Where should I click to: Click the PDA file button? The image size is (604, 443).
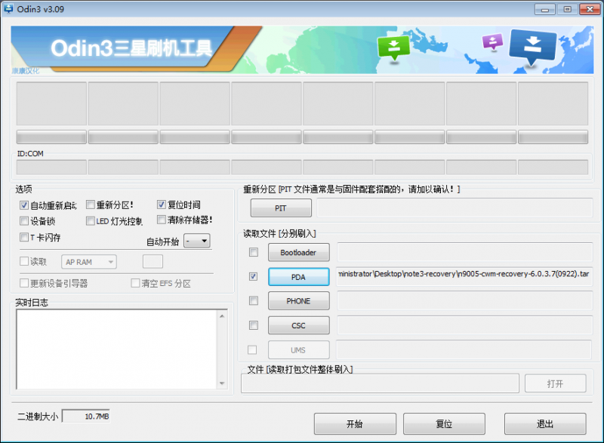(x=298, y=277)
